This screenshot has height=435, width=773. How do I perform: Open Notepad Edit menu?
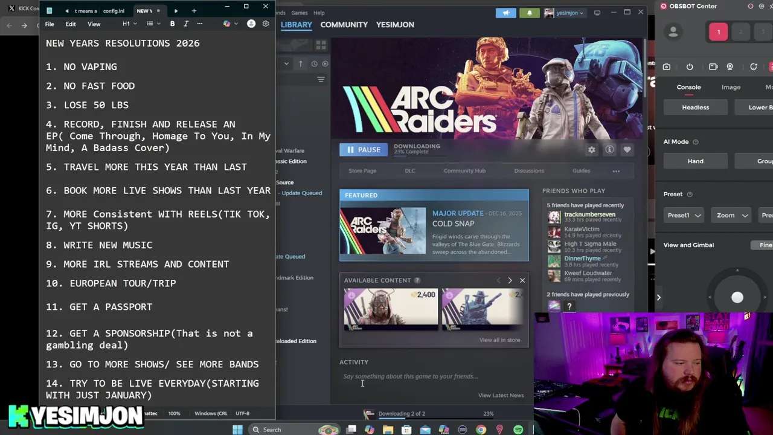[71, 24]
